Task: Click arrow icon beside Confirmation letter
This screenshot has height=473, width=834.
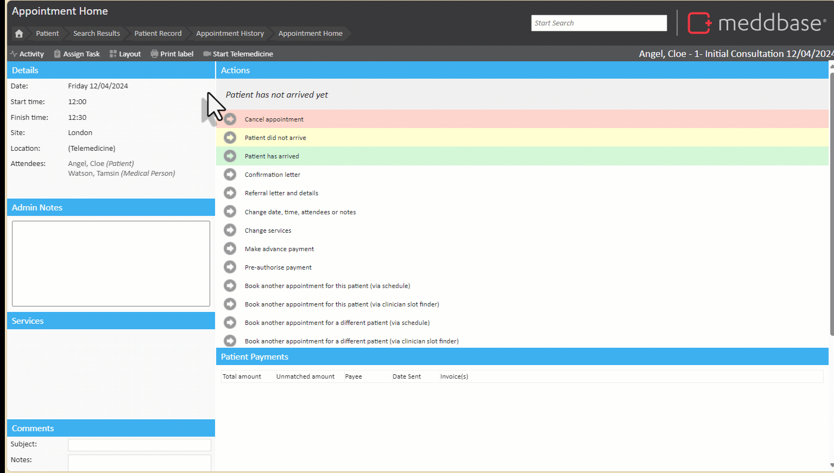Action: pyautogui.click(x=230, y=175)
